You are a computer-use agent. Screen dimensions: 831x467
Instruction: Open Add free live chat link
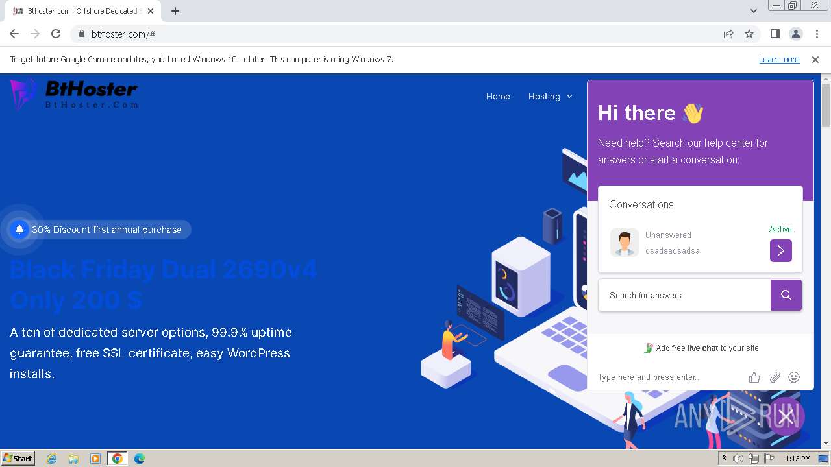click(x=701, y=348)
